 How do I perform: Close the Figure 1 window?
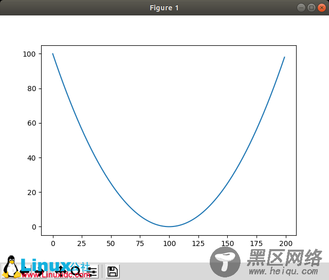321,8
